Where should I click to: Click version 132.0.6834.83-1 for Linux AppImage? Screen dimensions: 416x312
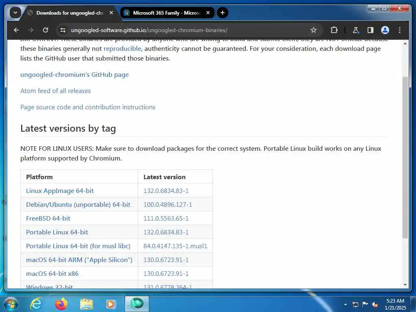click(166, 191)
